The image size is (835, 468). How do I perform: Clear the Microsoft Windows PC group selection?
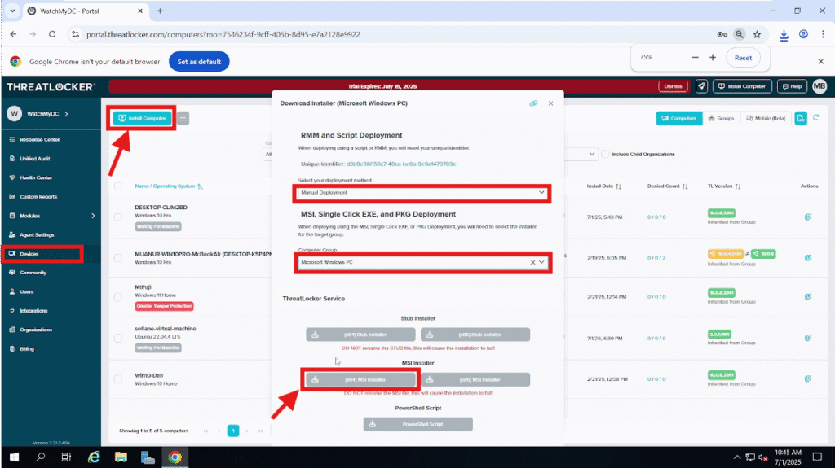(532, 262)
